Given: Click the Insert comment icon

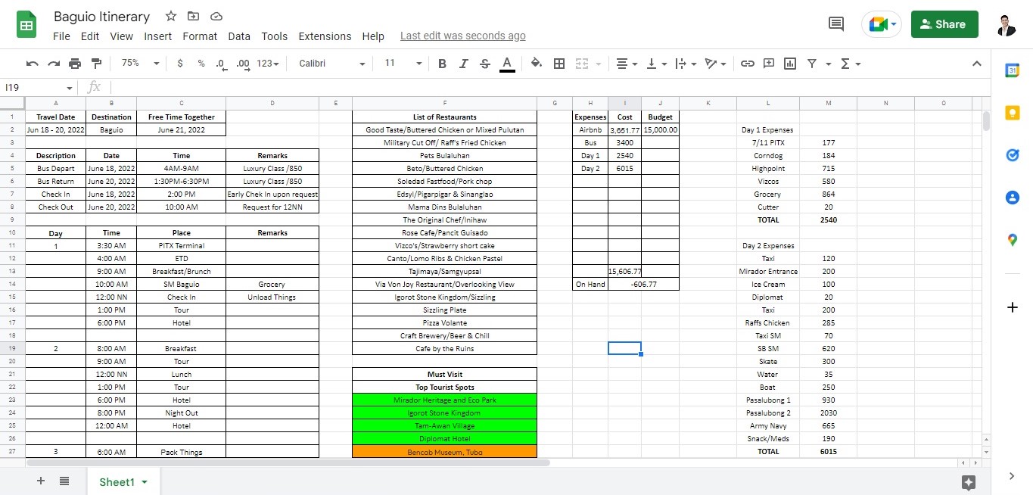Looking at the screenshot, I should click(x=769, y=64).
